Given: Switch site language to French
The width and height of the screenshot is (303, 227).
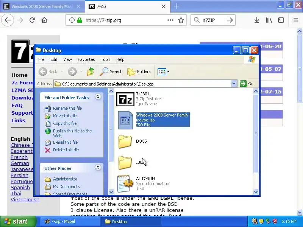Looking at the screenshot, I should (x=19, y=157).
